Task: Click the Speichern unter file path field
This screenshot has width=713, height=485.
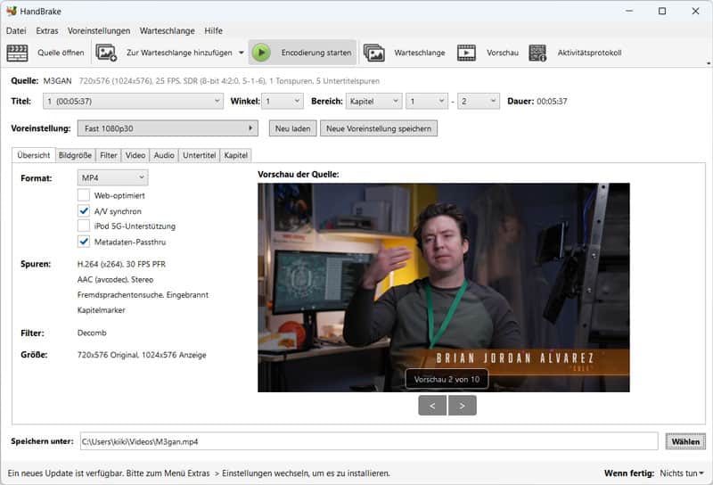Action: pyautogui.click(x=368, y=441)
